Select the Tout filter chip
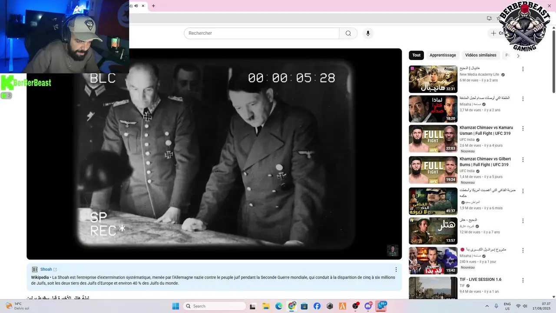This screenshot has width=556, height=313. click(417, 55)
